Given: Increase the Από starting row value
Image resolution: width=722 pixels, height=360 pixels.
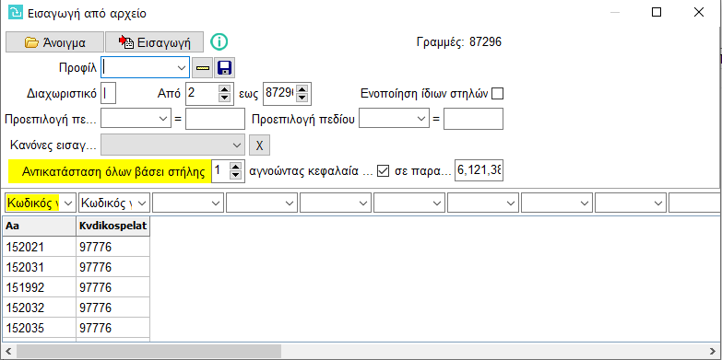Looking at the screenshot, I should click(224, 89).
